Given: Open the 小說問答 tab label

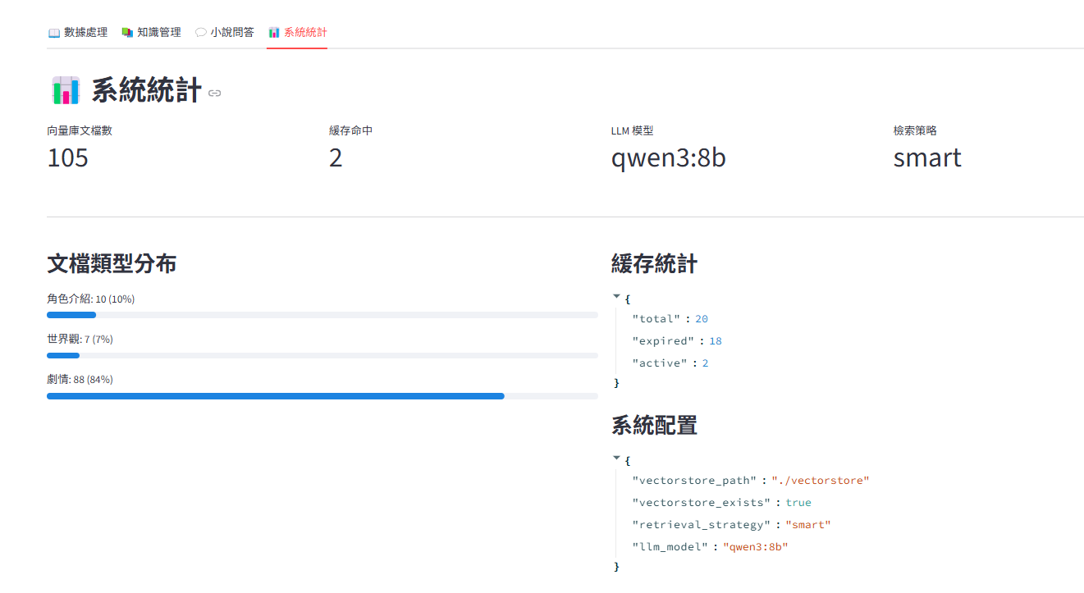Looking at the screenshot, I should [x=232, y=33].
